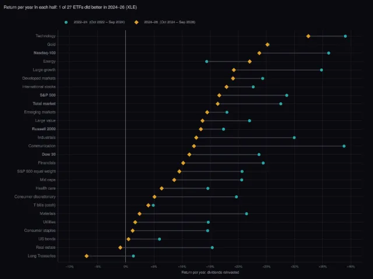The image size is (373, 279).
Task: Select the 'Materials' row label
Action: click(47, 213)
